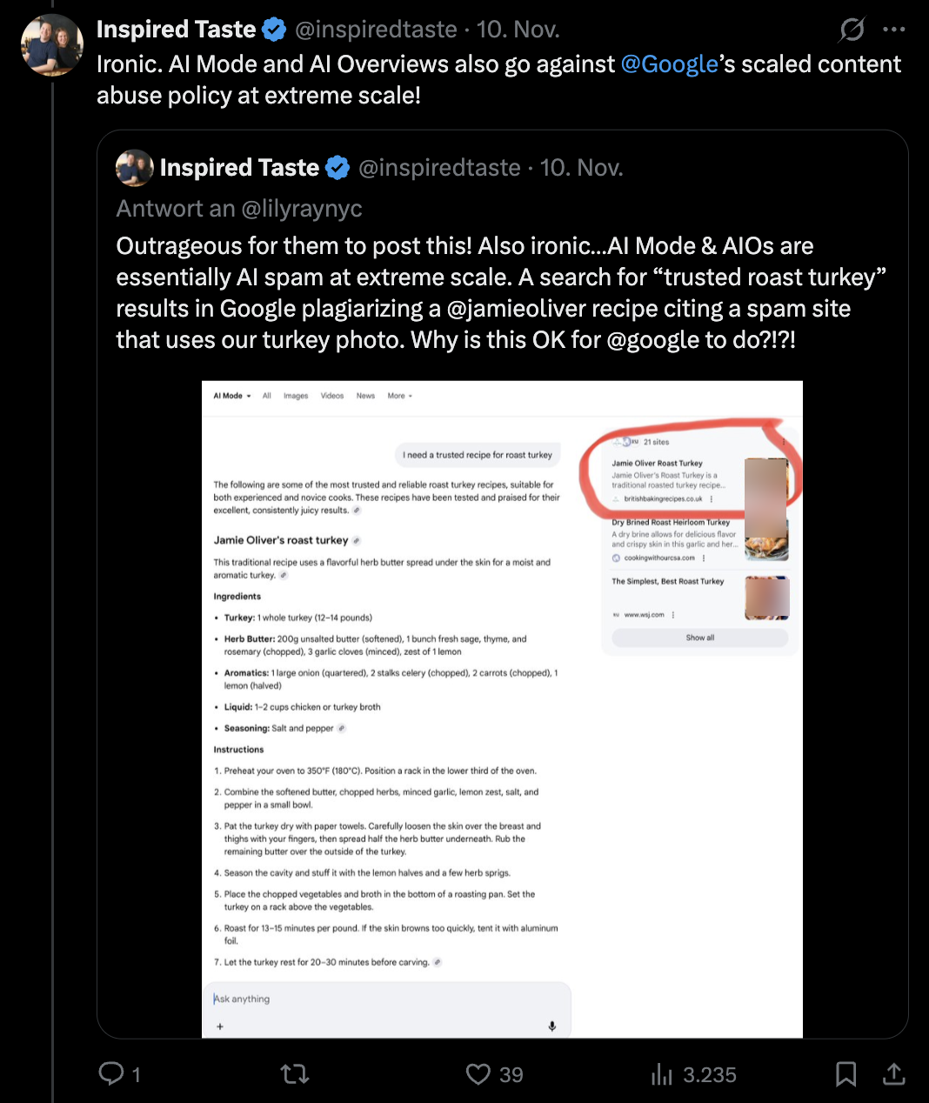Open post analytics via the views icon
The image size is (929, 1103).
[x=663, y=1074]
